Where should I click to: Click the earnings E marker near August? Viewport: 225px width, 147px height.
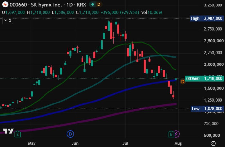171,134
